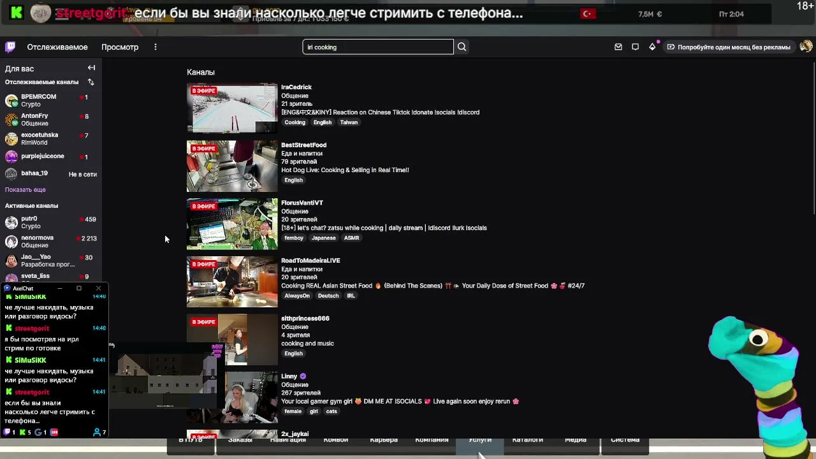
Task: Open 'Hot Dog Live: Cooking & Selling' stream title
Action: pyautogui.click(x=345, y=170)
